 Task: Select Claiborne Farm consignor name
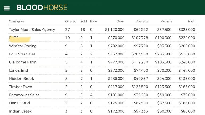(23, 62)
